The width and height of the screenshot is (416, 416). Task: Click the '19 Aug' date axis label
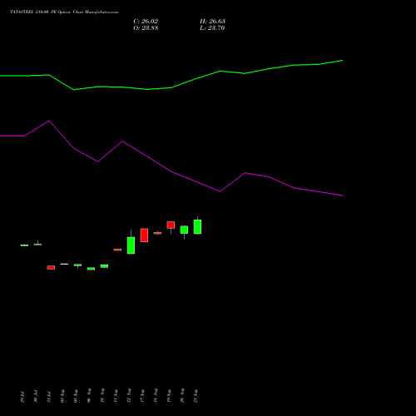[169, 396]
